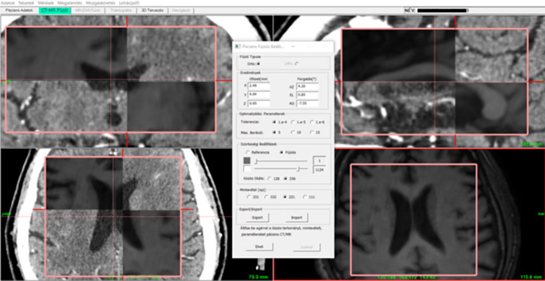The height and width of the screenshot is (281, 545).
Task: Click the white gray level swatch
Action: (x=247, y=169)
